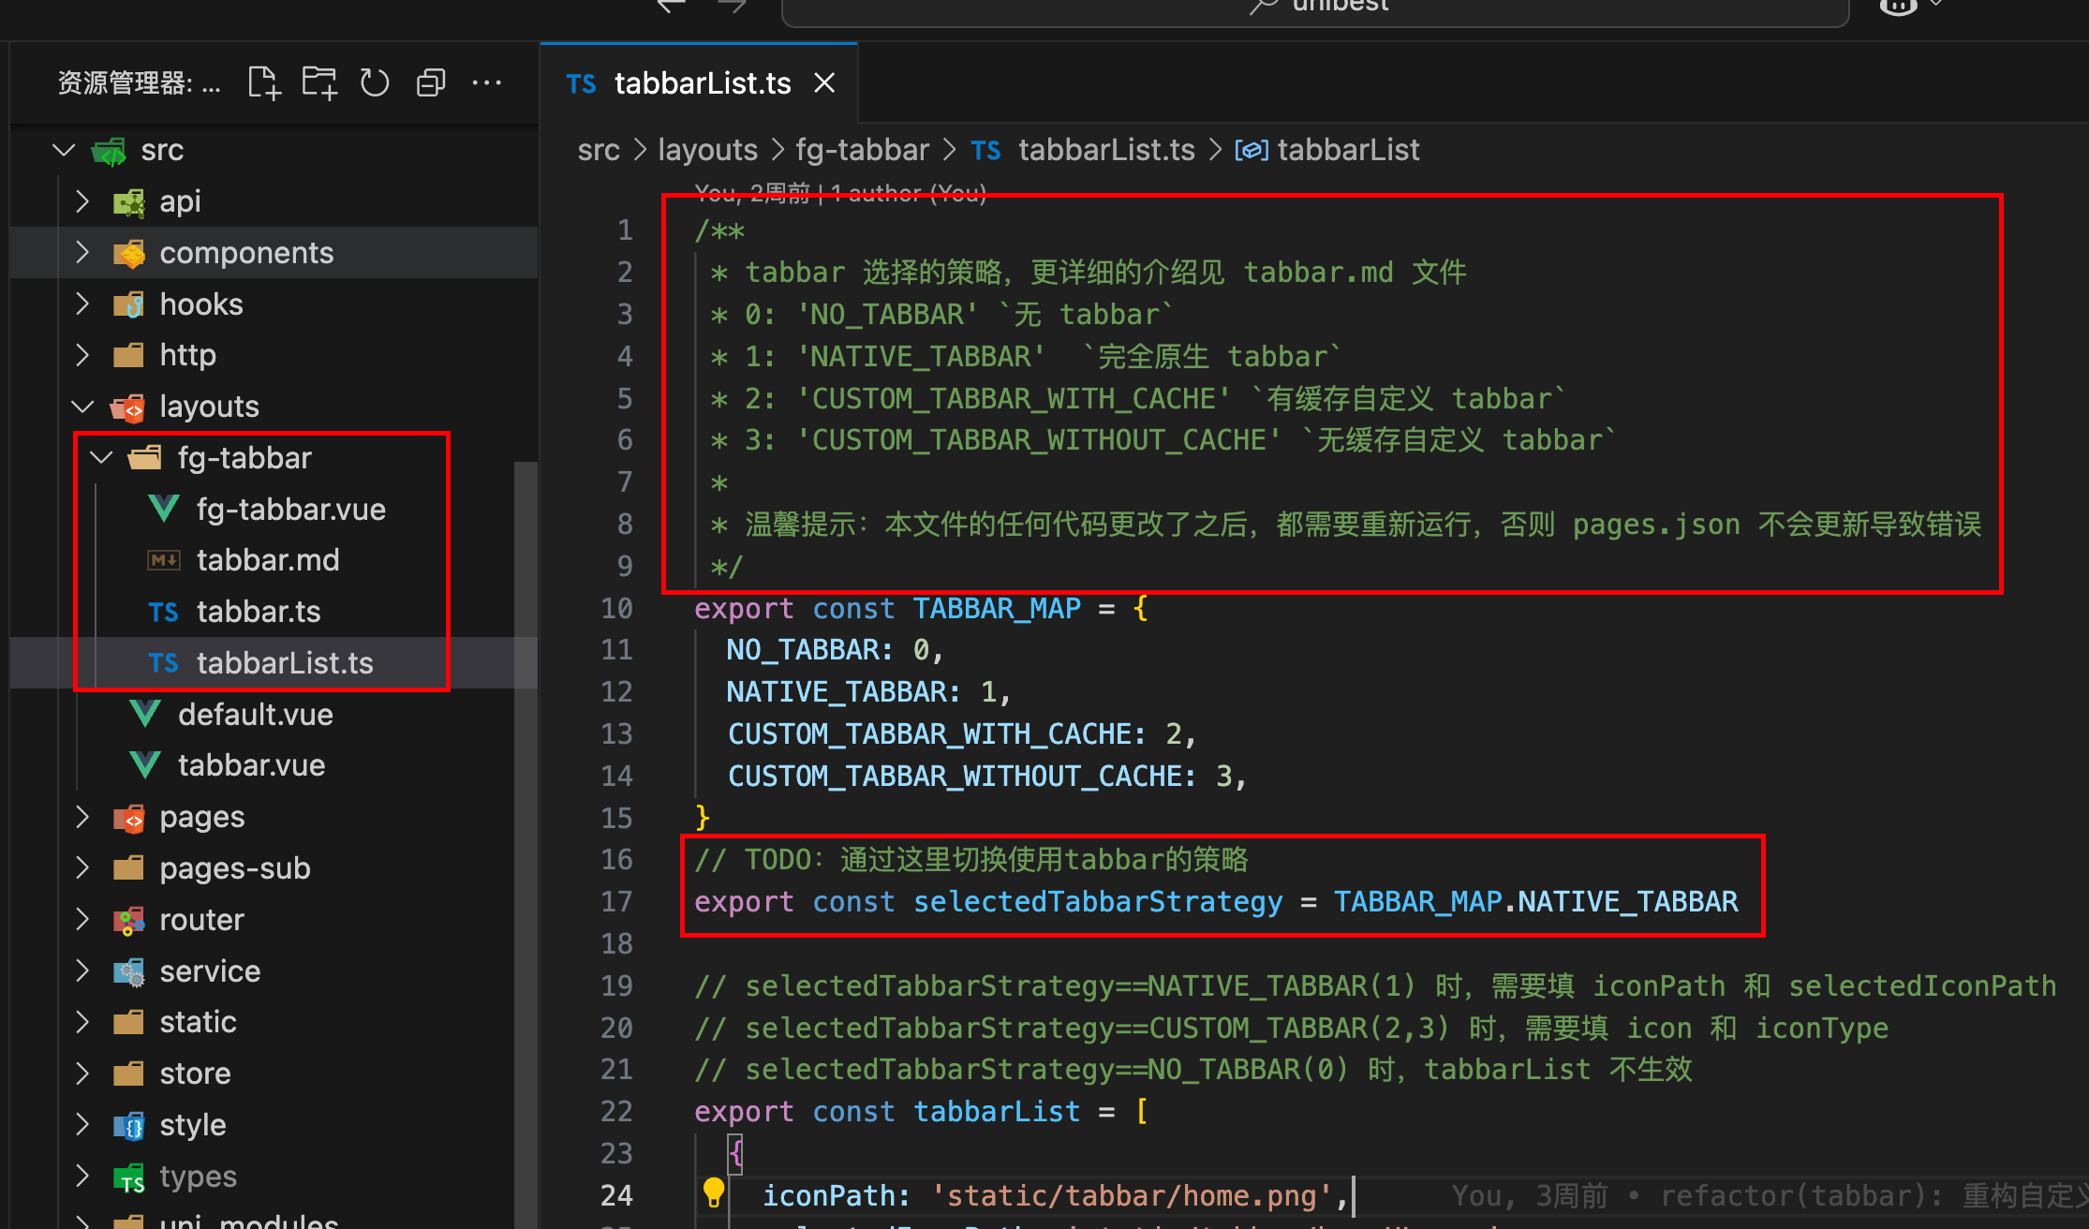
Task: Click line number 17 in the gutter
Action: click(616, 901)
